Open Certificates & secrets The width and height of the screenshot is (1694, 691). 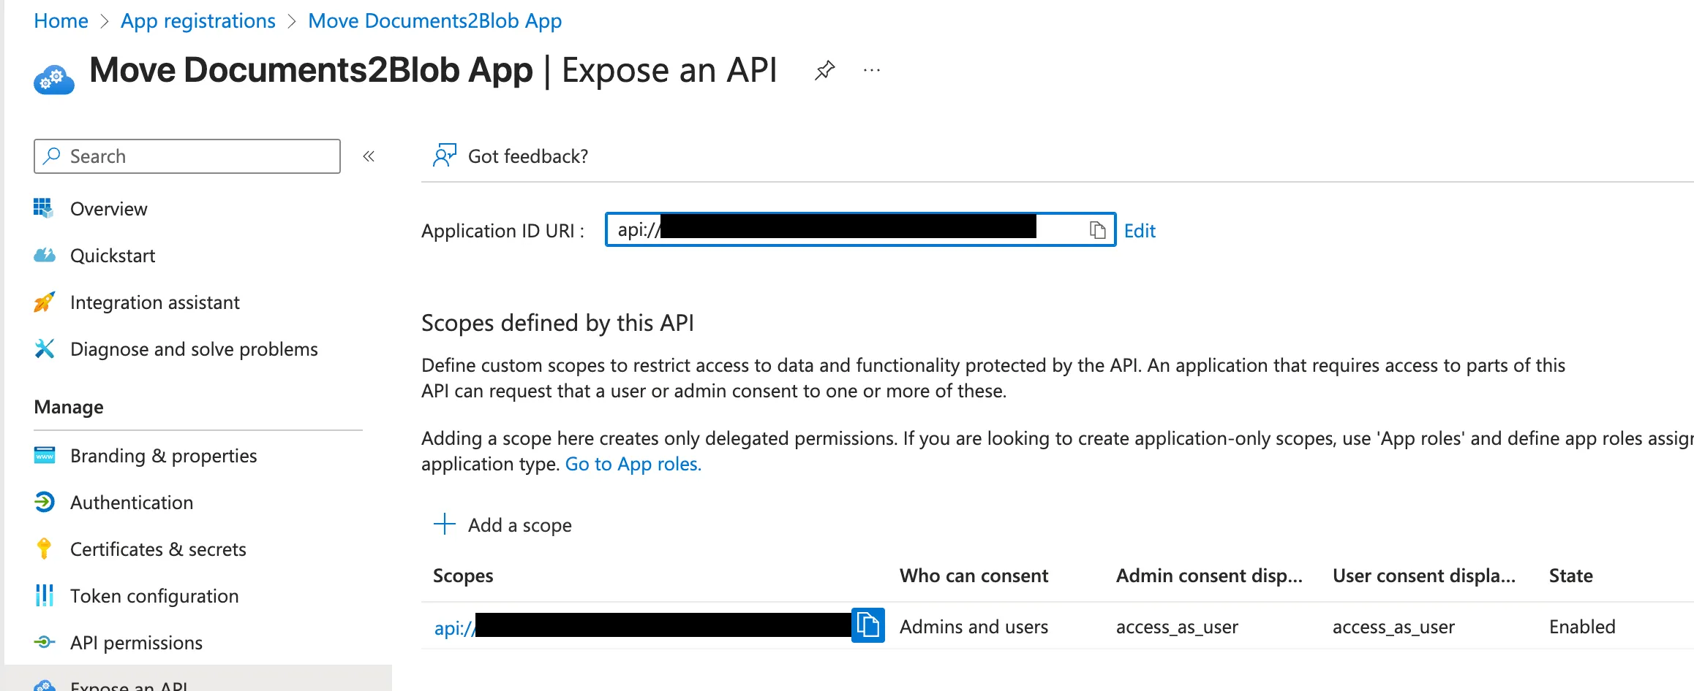tap(158, 549)
